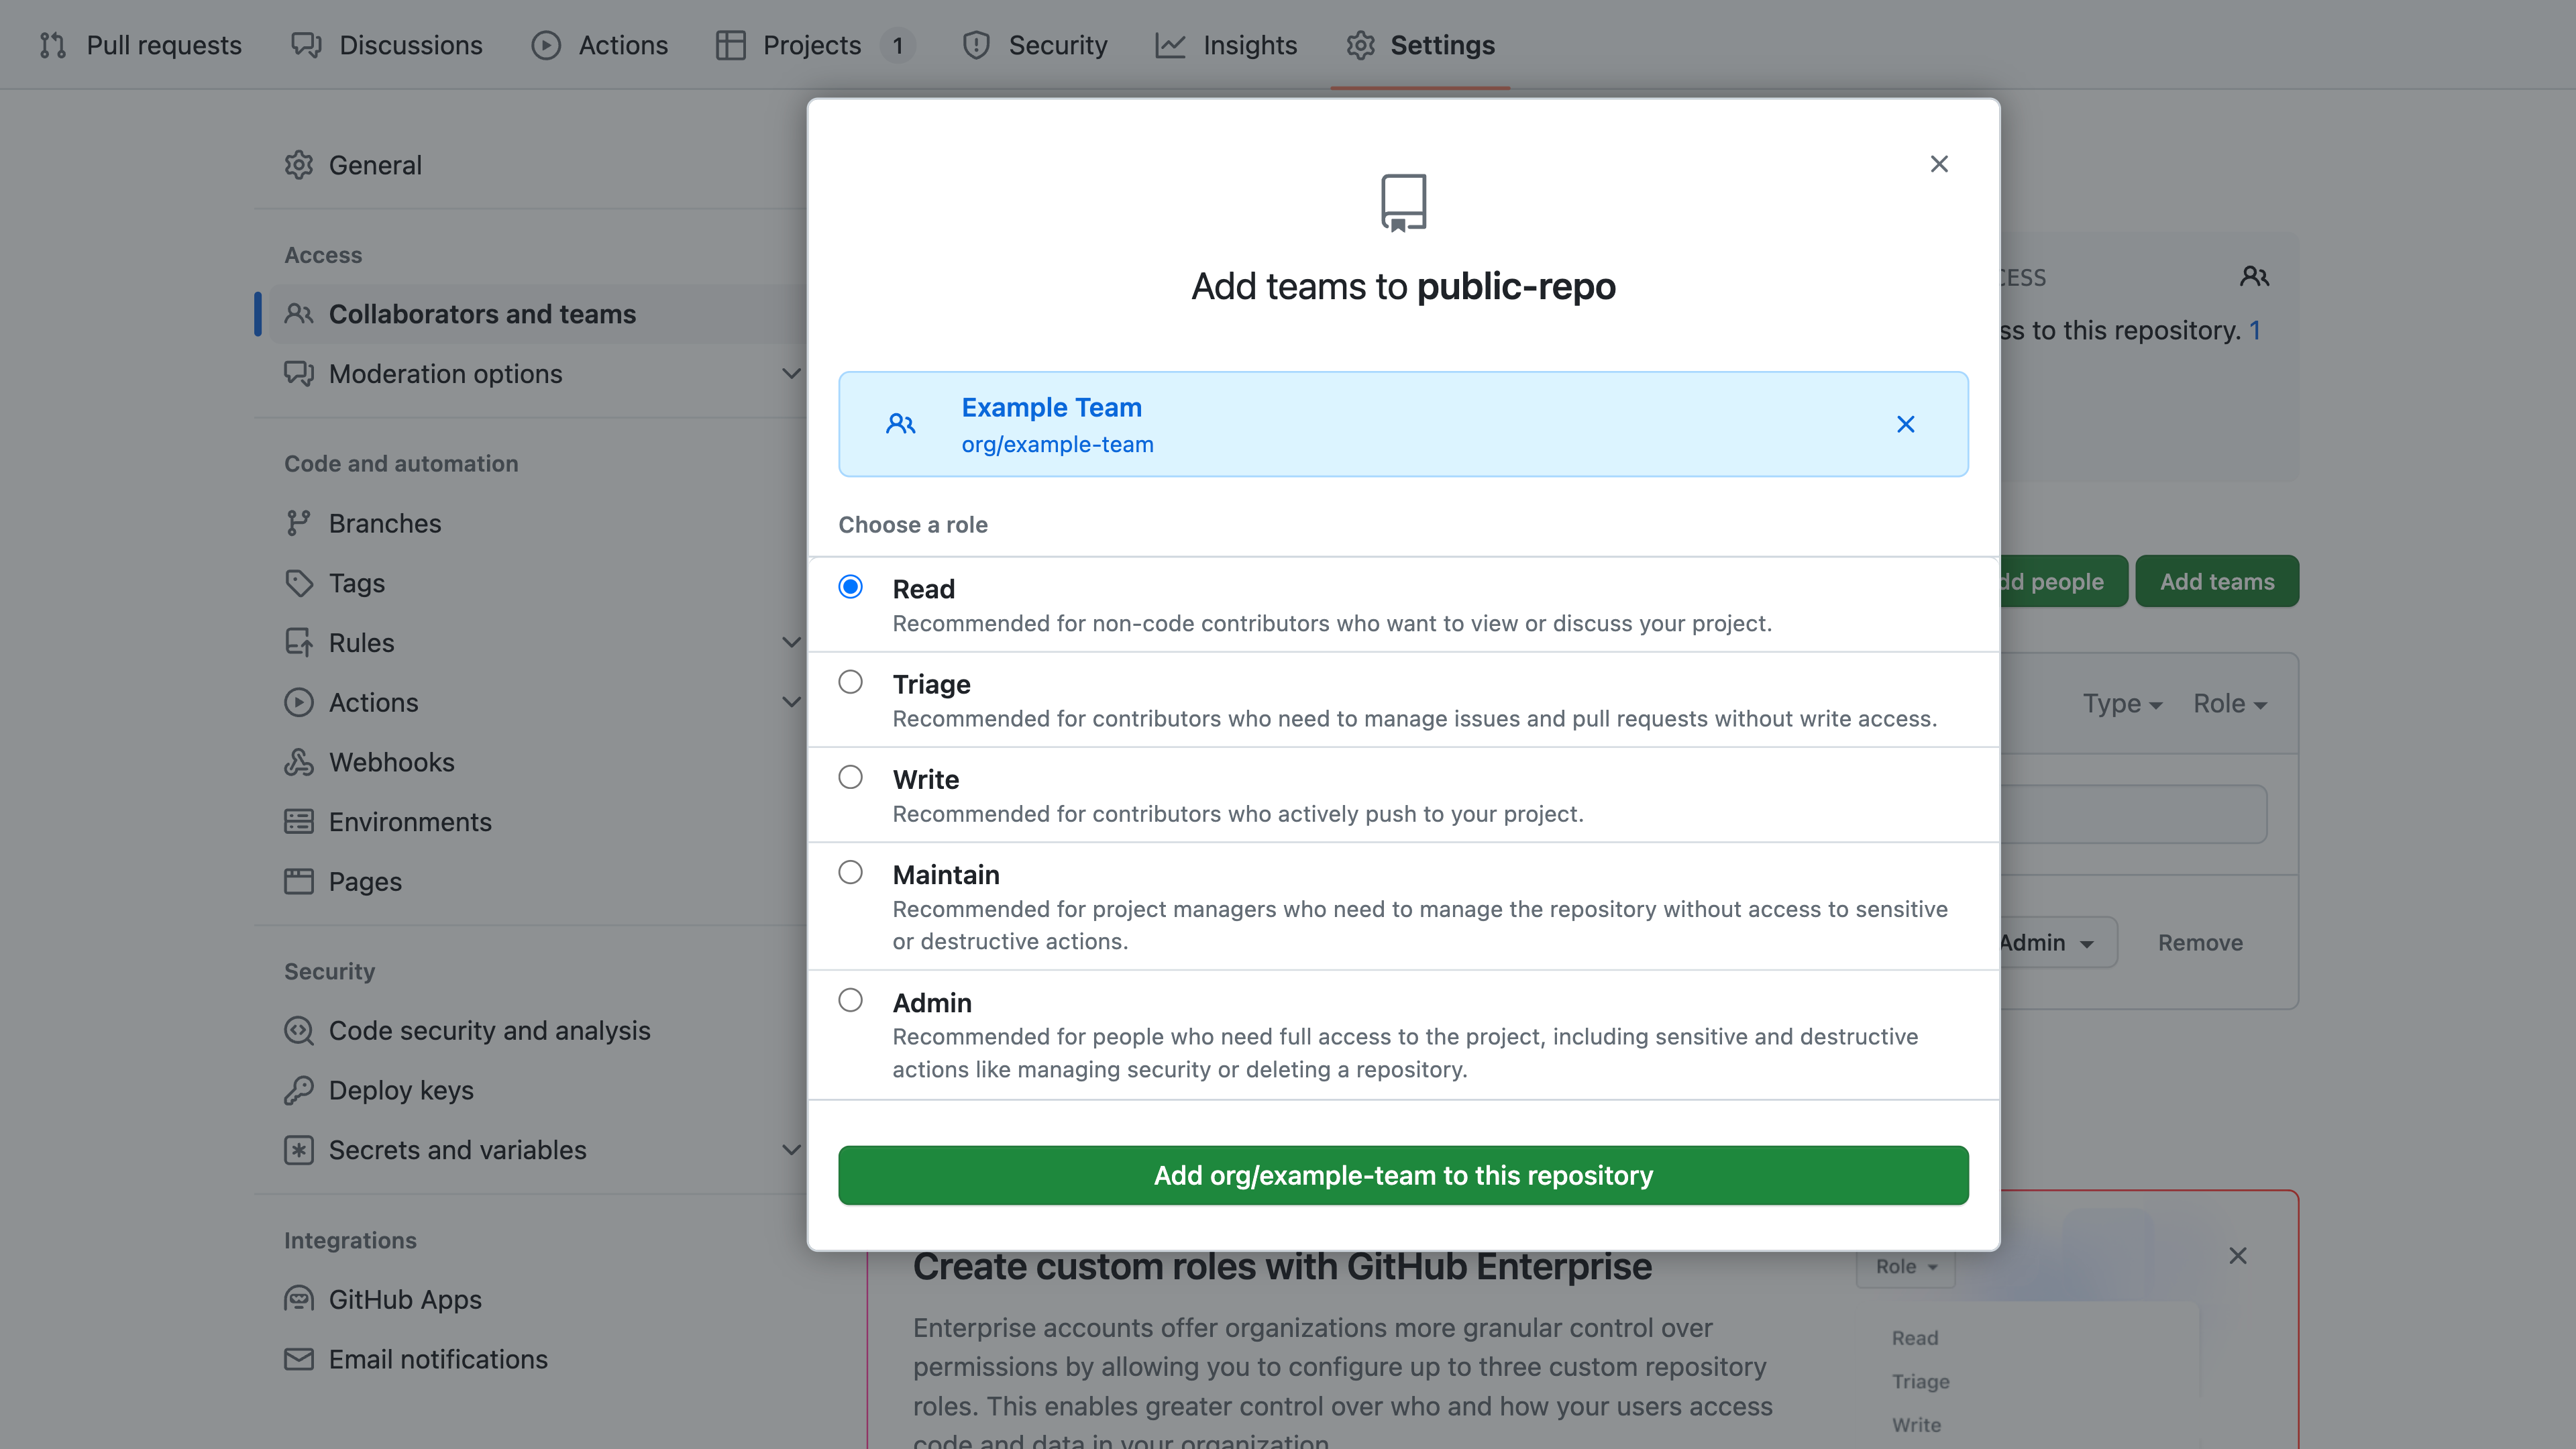This screenshot has width=2576, height=1449.
Task: Select the Maintain role radio button
Action: click(850, 871)
